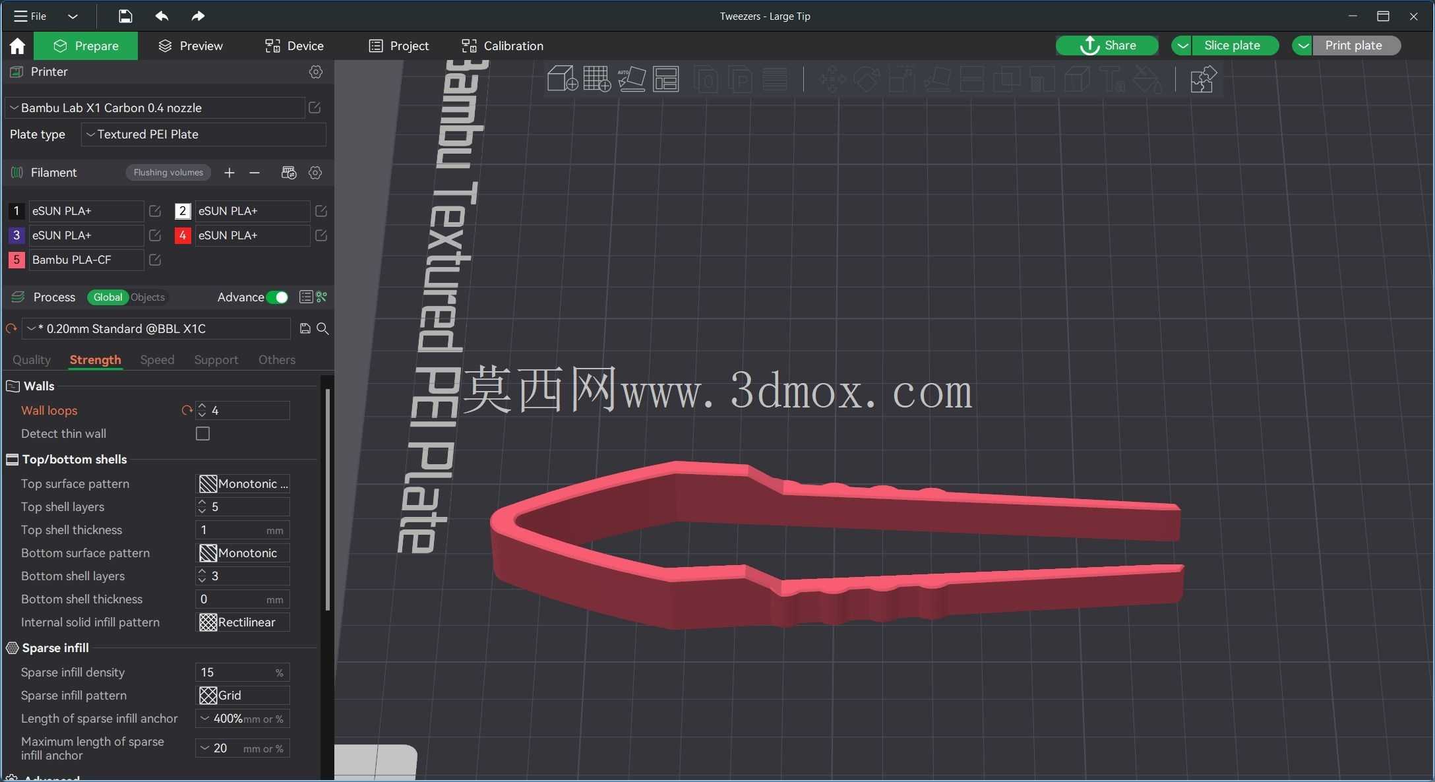Open Flushing volumes
This screenshot has height=782, width=1435.
click(x=168, y=173)
